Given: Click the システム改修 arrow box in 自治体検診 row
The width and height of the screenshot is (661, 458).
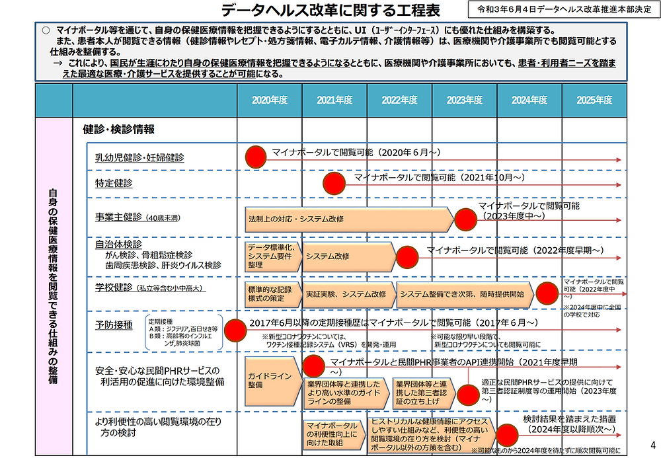Looking at the screenshot, I should click(350, 256).
